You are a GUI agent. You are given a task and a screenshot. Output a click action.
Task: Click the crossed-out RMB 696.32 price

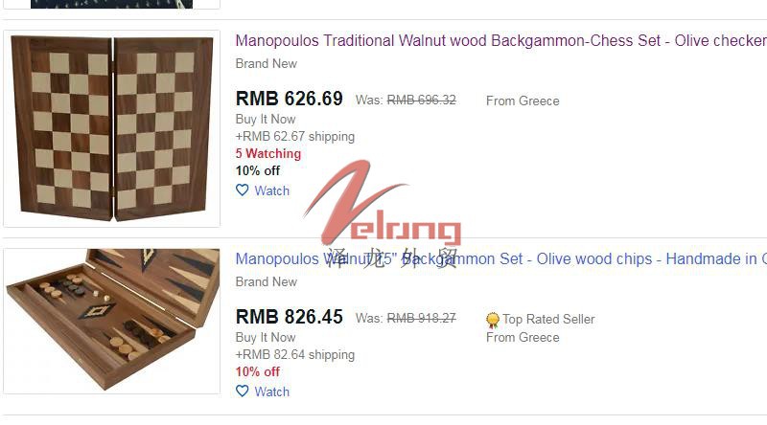(x=422, y=101)
